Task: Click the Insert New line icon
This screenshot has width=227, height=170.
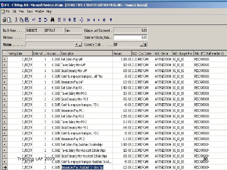Action: pyautogui.click(x=40, y=20)
